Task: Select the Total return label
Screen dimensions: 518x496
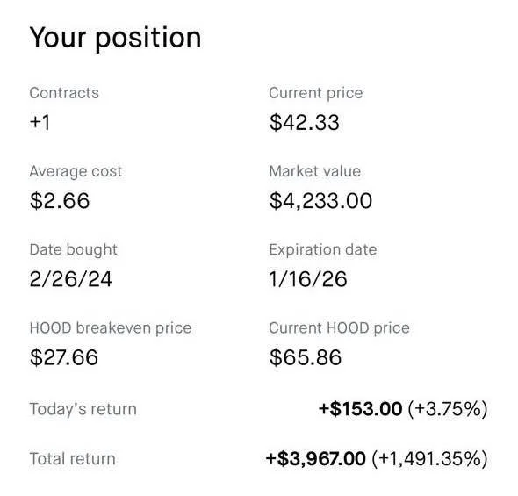Action: pyautogui.click(x=72, y=459)
